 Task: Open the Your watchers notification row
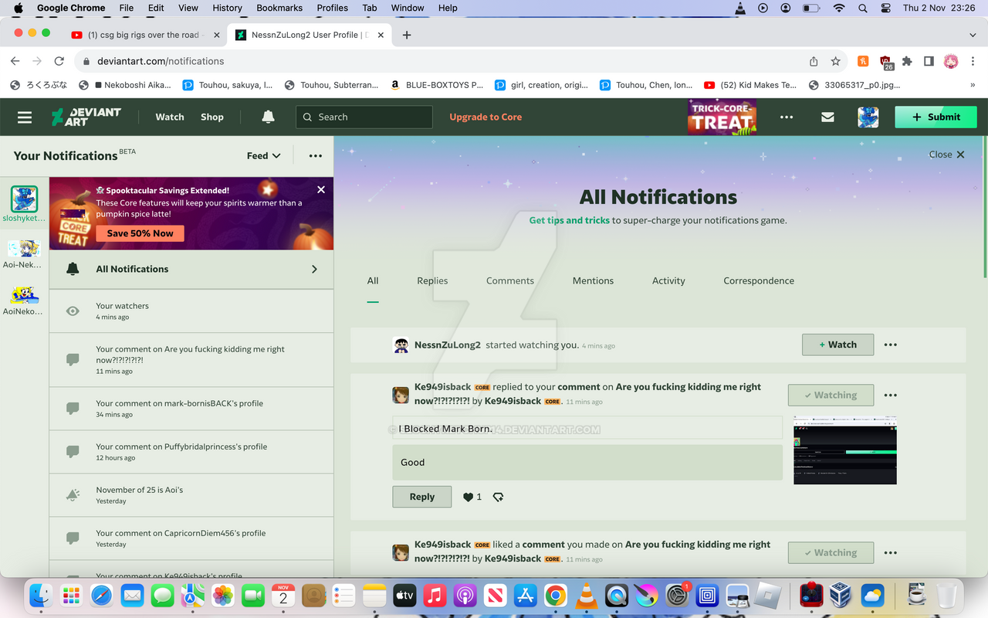pyautogui.click(x=191, y=311)
